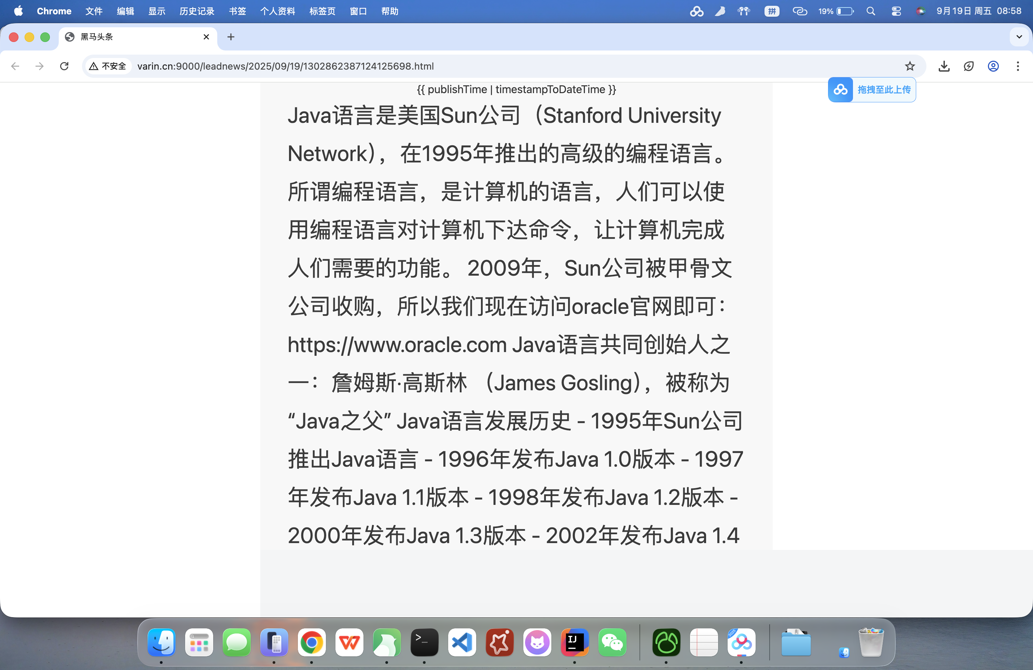Open a new tab with plus button
This screenshot has height=670, width=1033.
pos(231,37)
